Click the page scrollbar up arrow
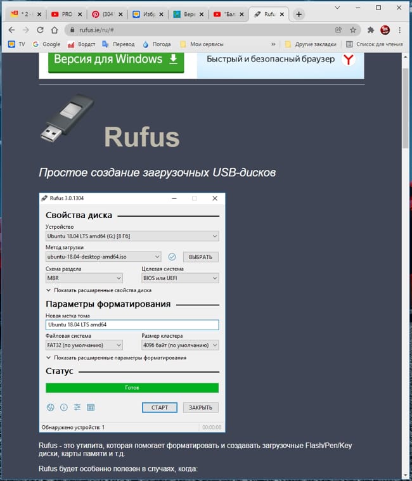The width and height of the screenshot is (412, 481). [406, 58]
